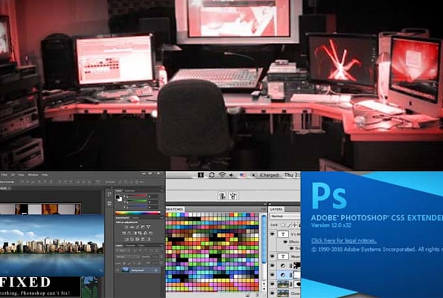Click the green channel slider
The width and height of the screenshot is (443, 298).
[137, 202]
